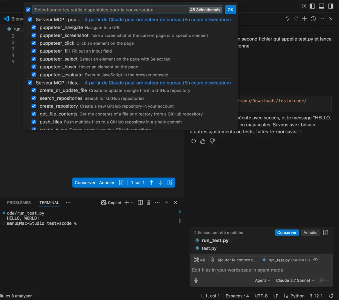The image size is (339, 300).
Task: Kill terminal with trash icon
Action: coord(149,203)
